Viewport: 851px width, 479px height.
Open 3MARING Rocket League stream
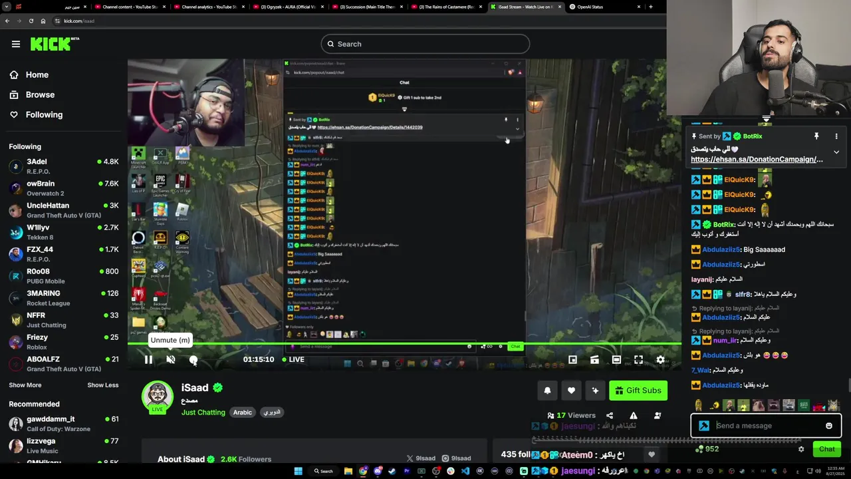64,298
